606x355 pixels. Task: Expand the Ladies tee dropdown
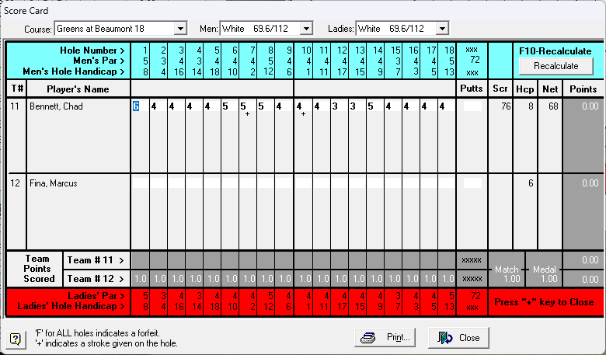point(442,29)
